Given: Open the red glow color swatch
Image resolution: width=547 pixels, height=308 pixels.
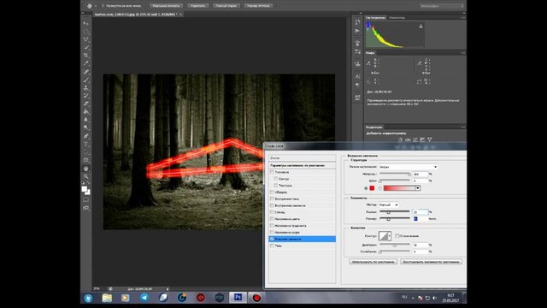Looking at the screenshot, I should pyautogui.click(x=372, y=188).
